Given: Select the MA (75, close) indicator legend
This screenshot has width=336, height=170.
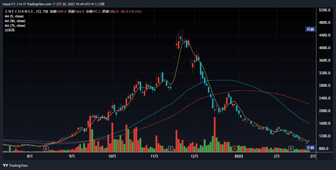Looking at the screenshot, I should tap(15, 26).
